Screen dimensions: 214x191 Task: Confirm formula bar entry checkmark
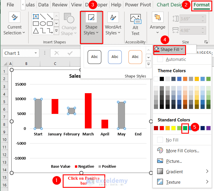[x=70, y=53]
